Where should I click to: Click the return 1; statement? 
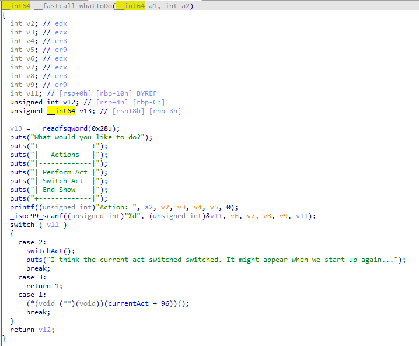point(44,286)
